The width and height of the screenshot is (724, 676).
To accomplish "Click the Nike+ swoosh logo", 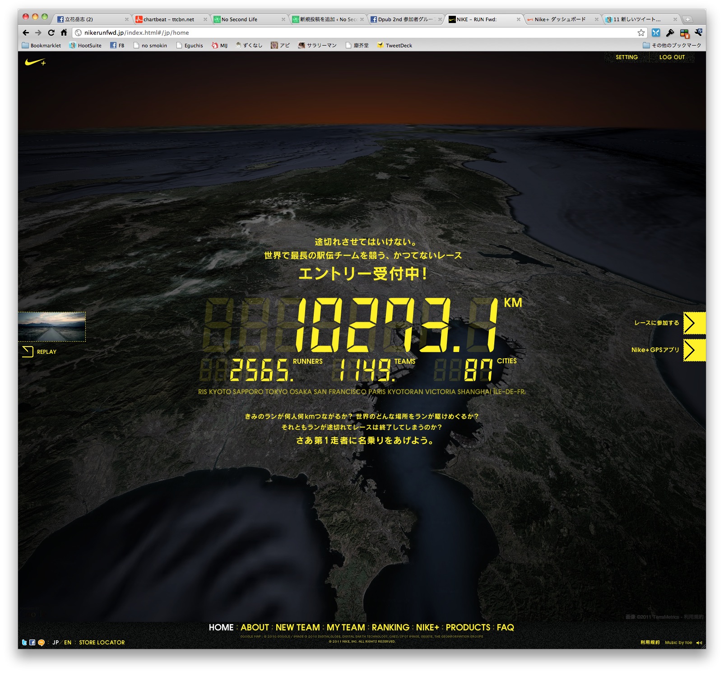I will 35,62.
